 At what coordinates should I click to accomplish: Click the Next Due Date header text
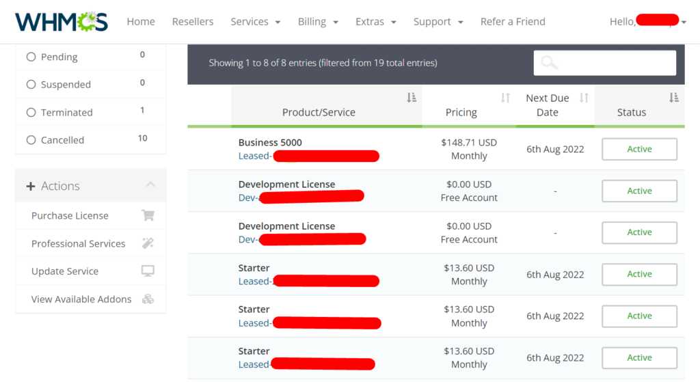[548, 105]
